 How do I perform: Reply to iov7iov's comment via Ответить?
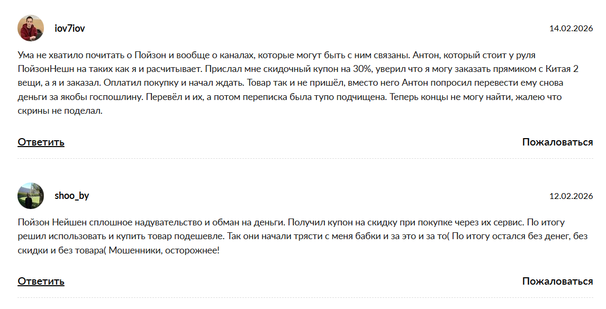[x=41, y=142]
